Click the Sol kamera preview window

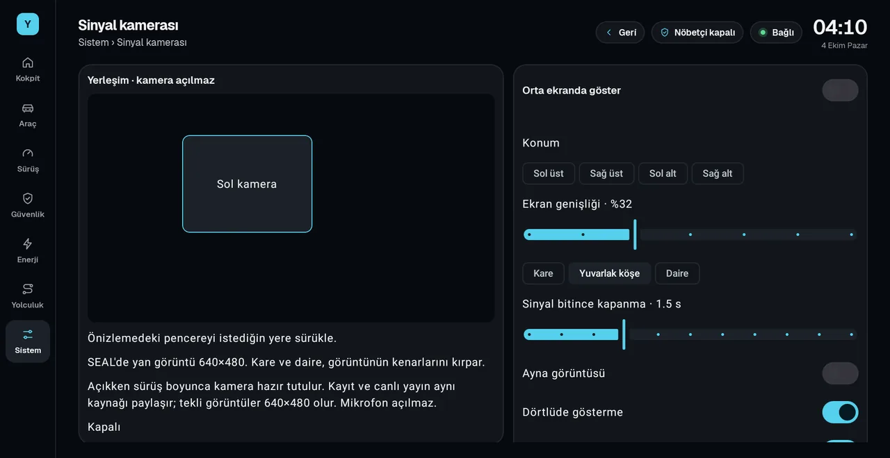247,184
